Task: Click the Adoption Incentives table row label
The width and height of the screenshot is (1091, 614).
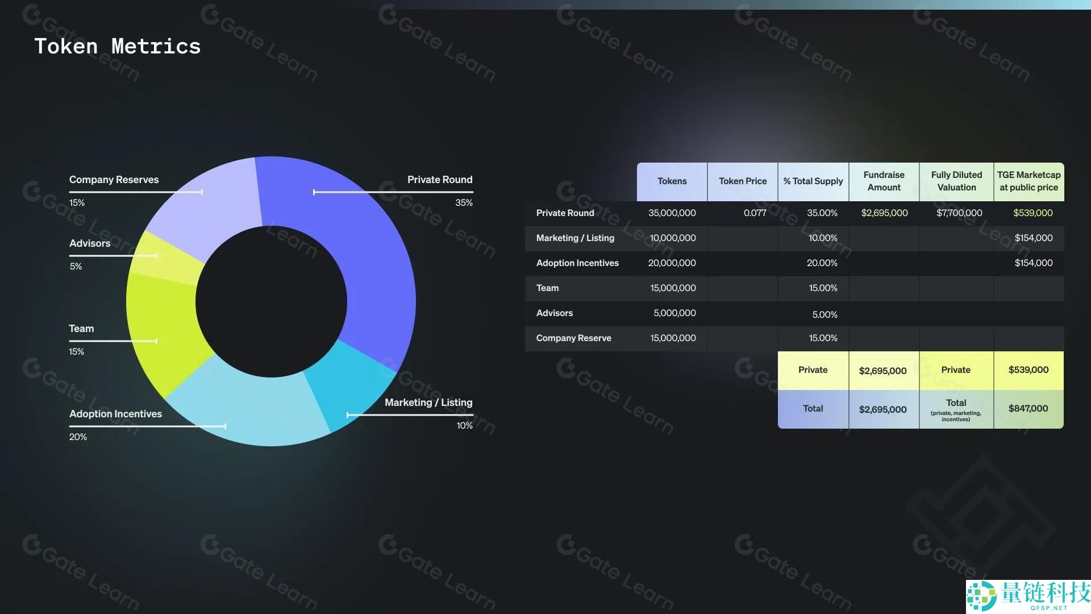Action: 577,263
